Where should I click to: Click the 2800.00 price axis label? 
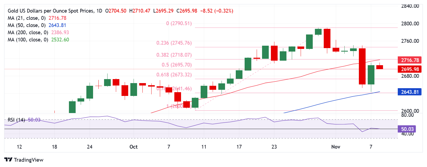point(410,24)
